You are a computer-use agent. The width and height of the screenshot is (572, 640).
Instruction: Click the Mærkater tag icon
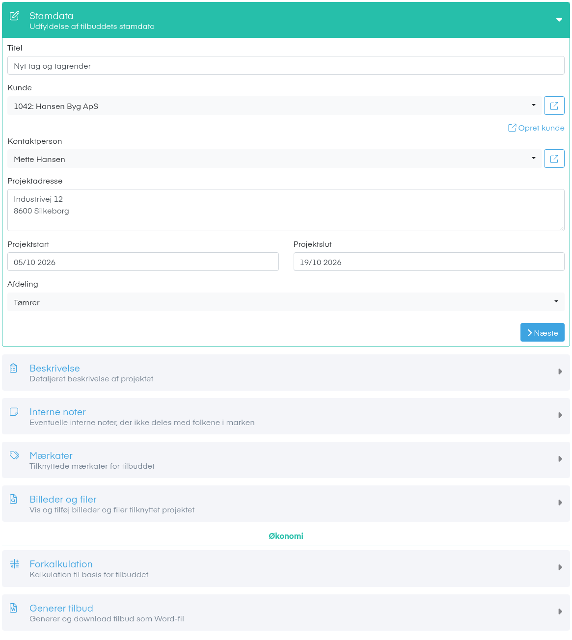15,455
